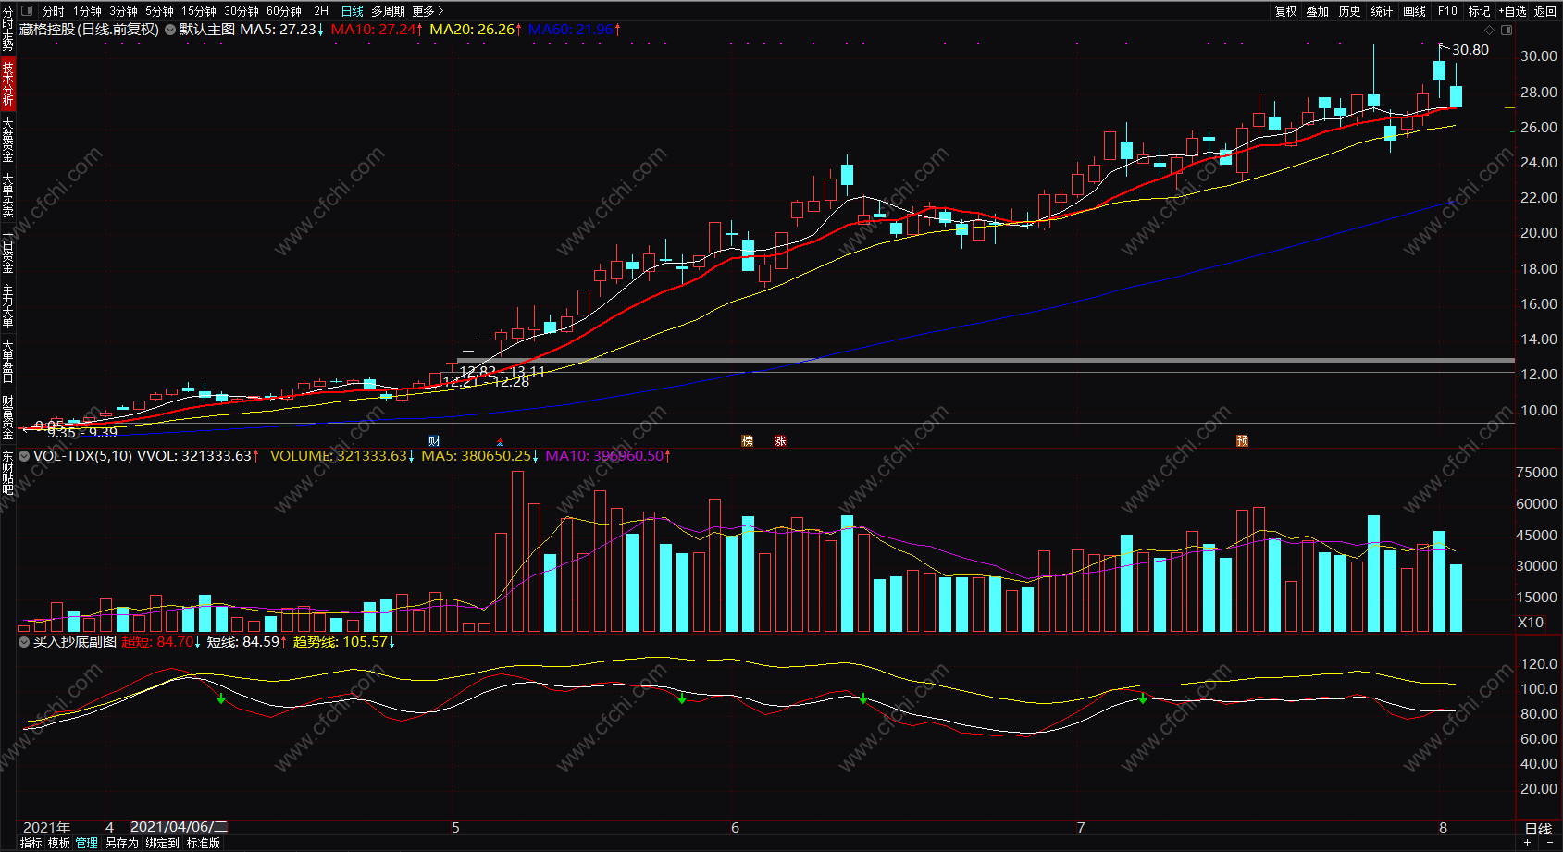This screenshot has width=1563, height=852.
Task: Click the 财 financial info marker
Action: (434, 440)
